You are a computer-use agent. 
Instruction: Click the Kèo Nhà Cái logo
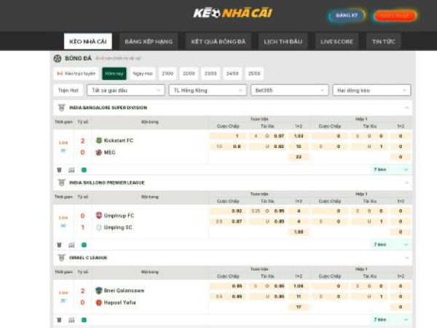pyautogui.click(x=232, y=13)
